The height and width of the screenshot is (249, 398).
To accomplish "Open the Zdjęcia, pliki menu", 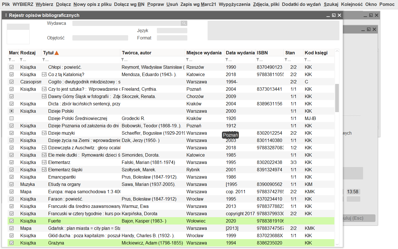I will tap(266, 4).
